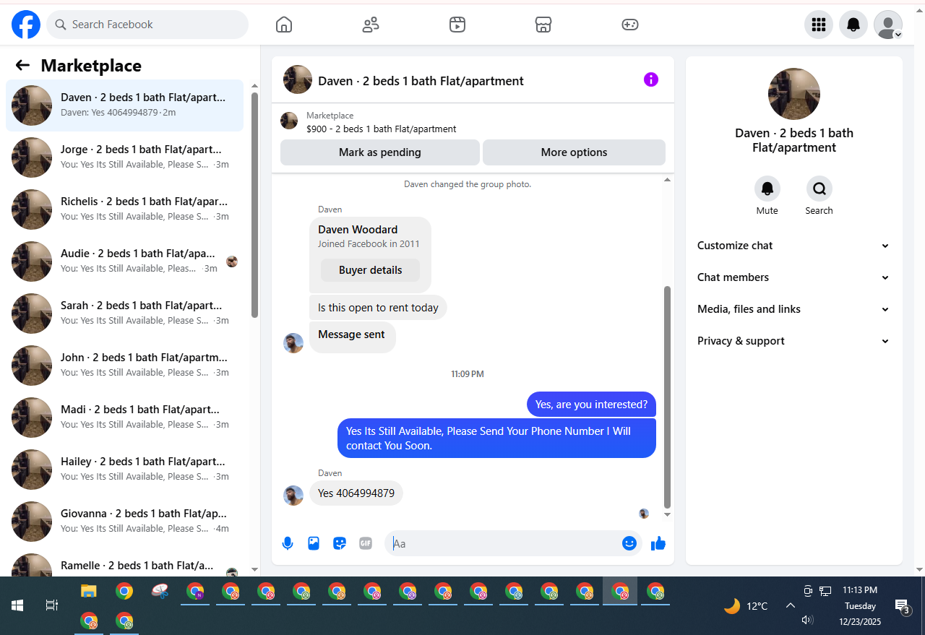Open conversation with Giovanna
This screenshot has height=635, width=925.
124,522
